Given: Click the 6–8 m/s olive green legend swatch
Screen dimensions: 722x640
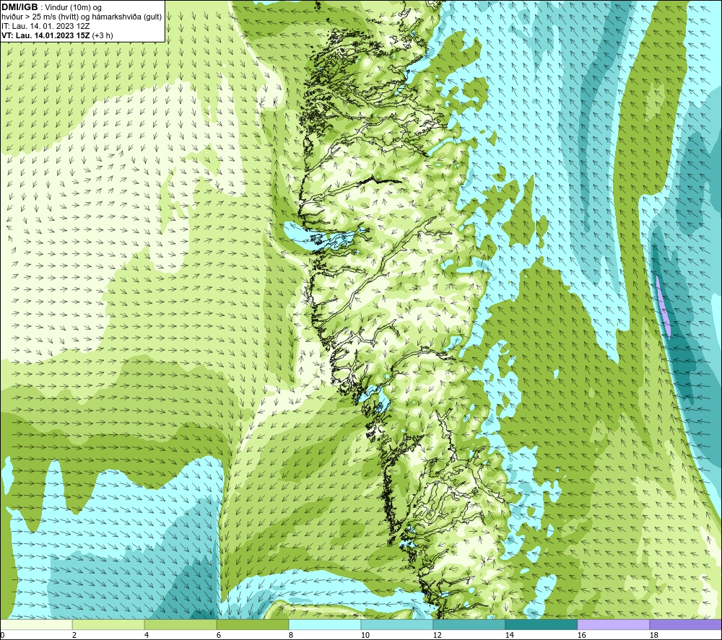Looking at the screenshot, I should [252, 624].
